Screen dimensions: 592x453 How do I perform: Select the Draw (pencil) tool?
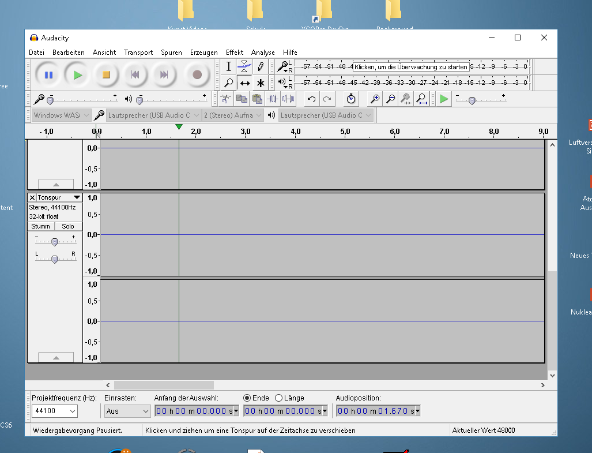(x=260, y=67)
